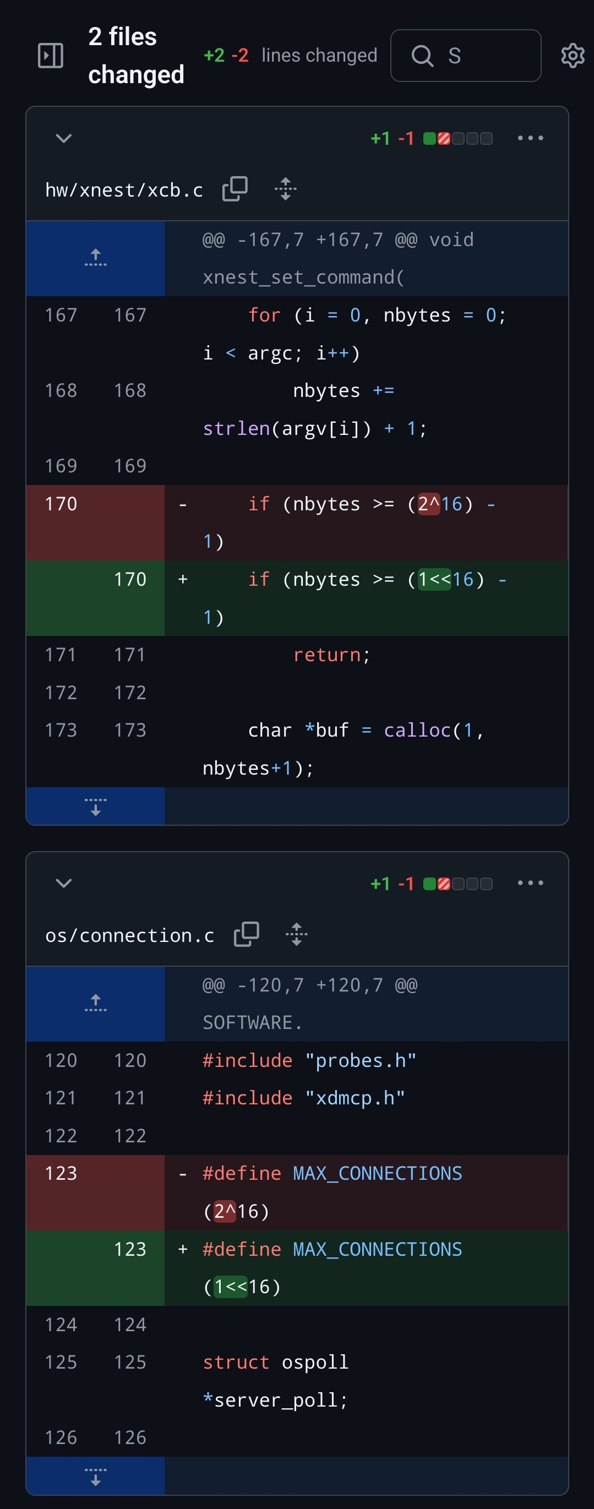The height and width of the screenshot is (1509, 594).
Task: Expand all lines in hw/xnest/xcb.c
Action: coord(285,189)
